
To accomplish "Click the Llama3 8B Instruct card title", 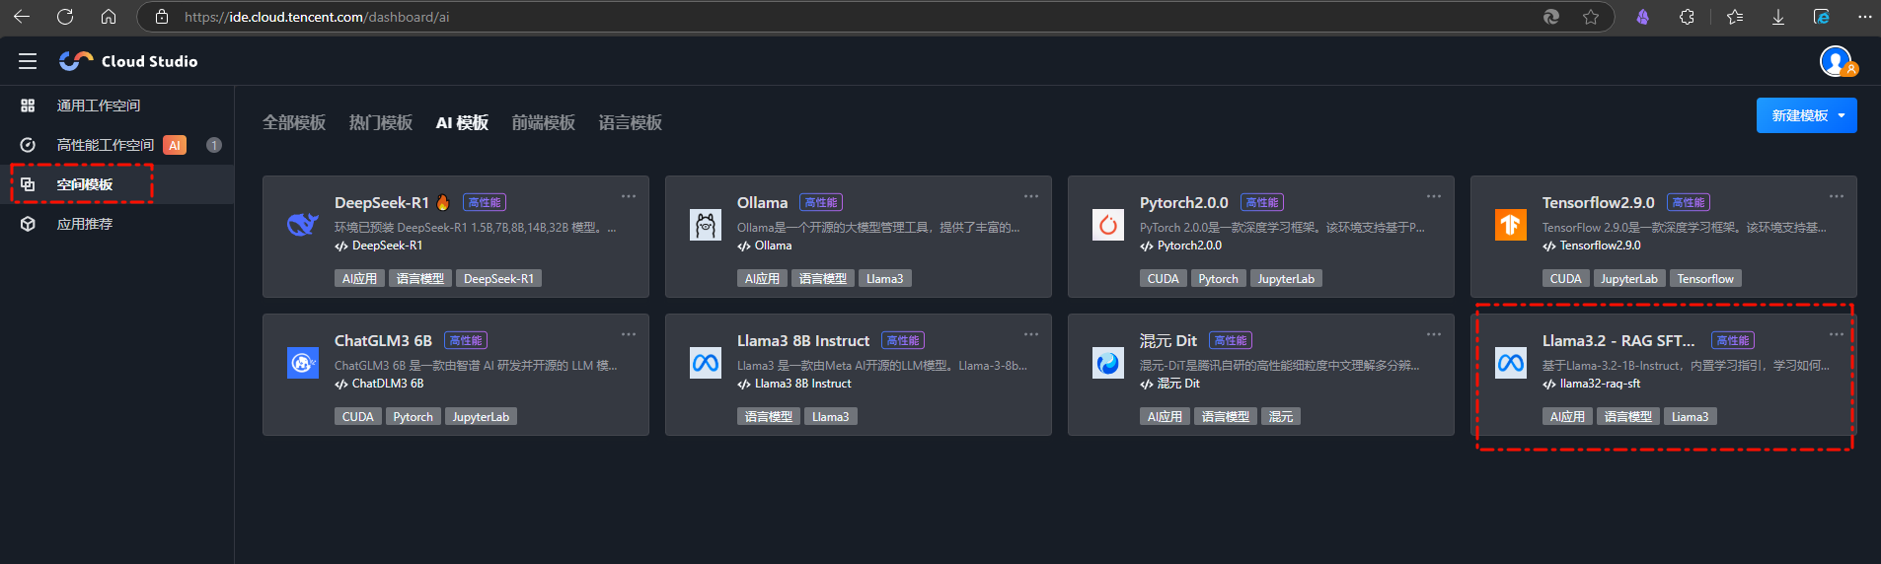I will pyautogui.click(x=803, y=340).
